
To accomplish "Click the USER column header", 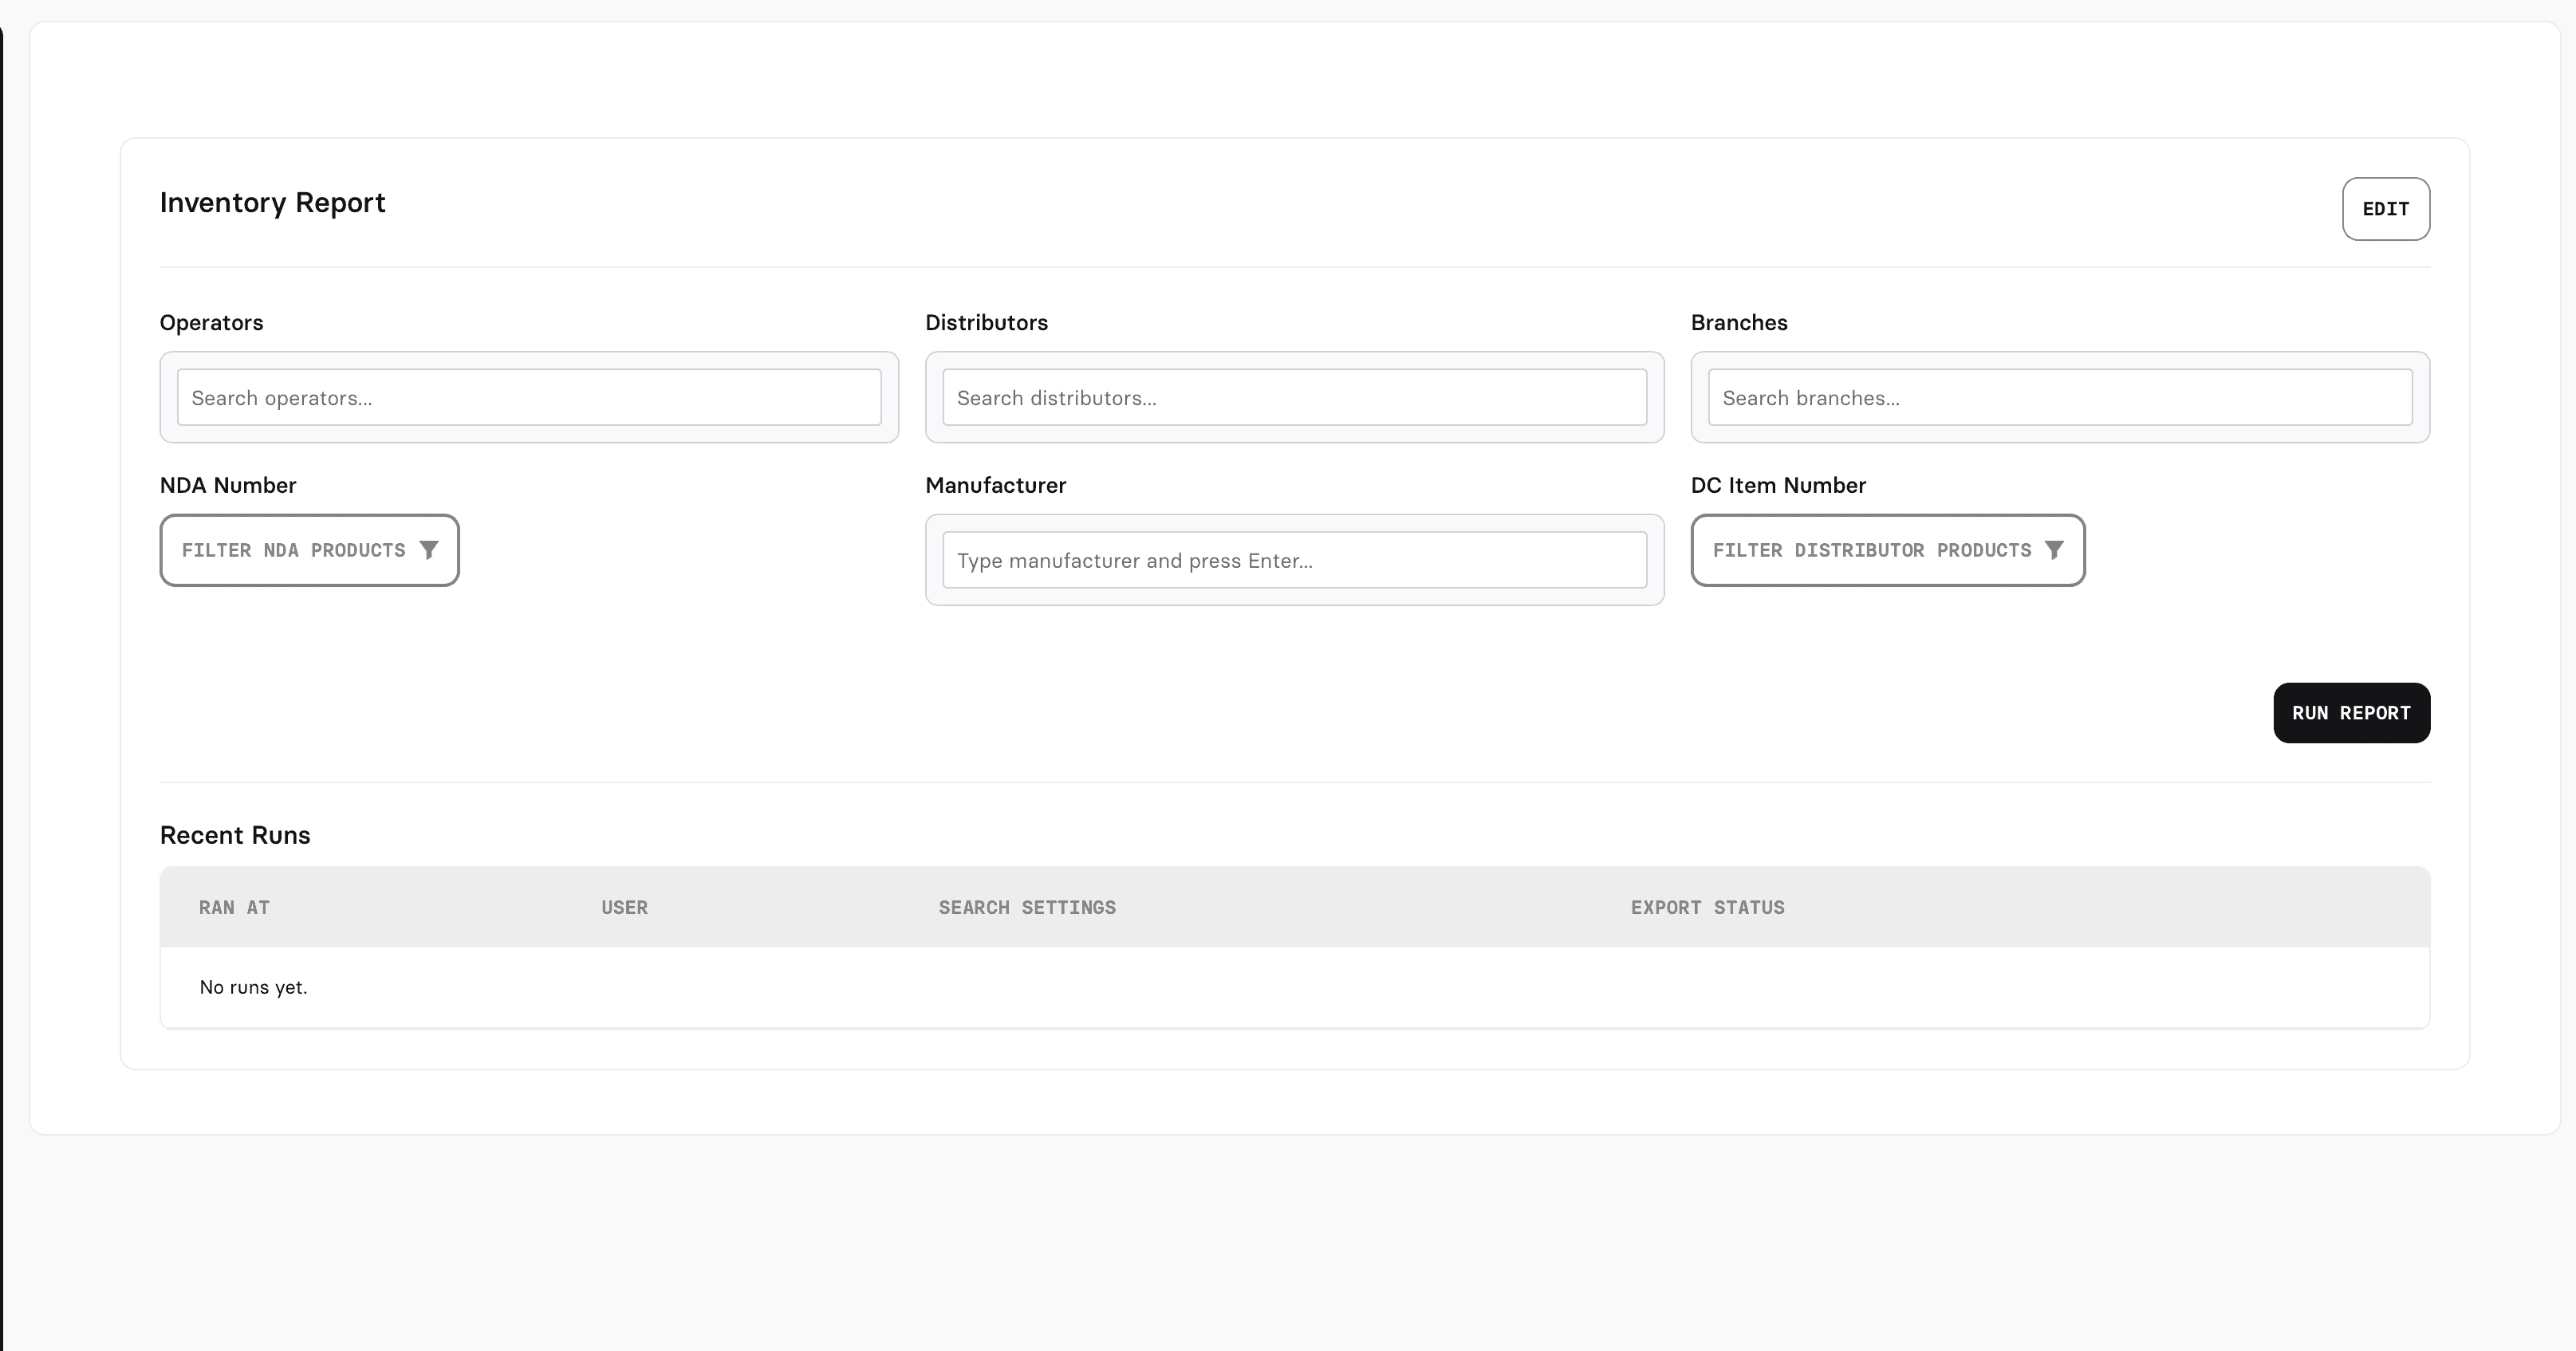I will 624,908.
